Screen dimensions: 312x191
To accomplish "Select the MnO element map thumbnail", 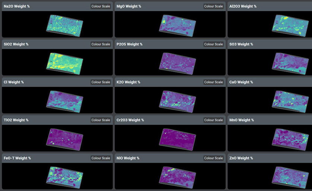I will click(x=290, y=140).
